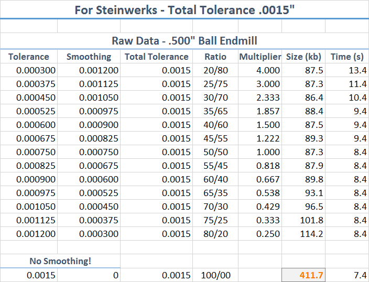This screenshot has width=369, height=282.
Task: Click the 'Smoothing' column header
Action: [89, 57]
